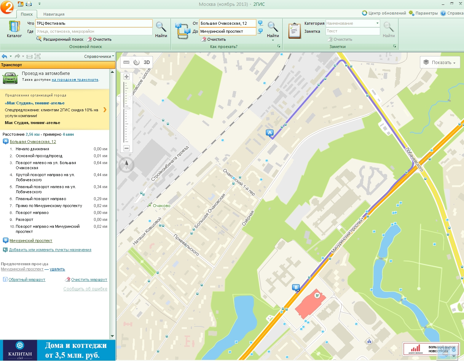Click the print icon in quick access toolbar

pyautogui.click(x=29, y=4)
